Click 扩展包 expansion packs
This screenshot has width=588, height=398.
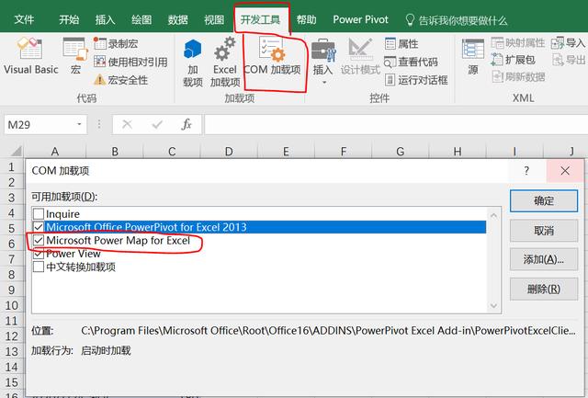[514, 60]
